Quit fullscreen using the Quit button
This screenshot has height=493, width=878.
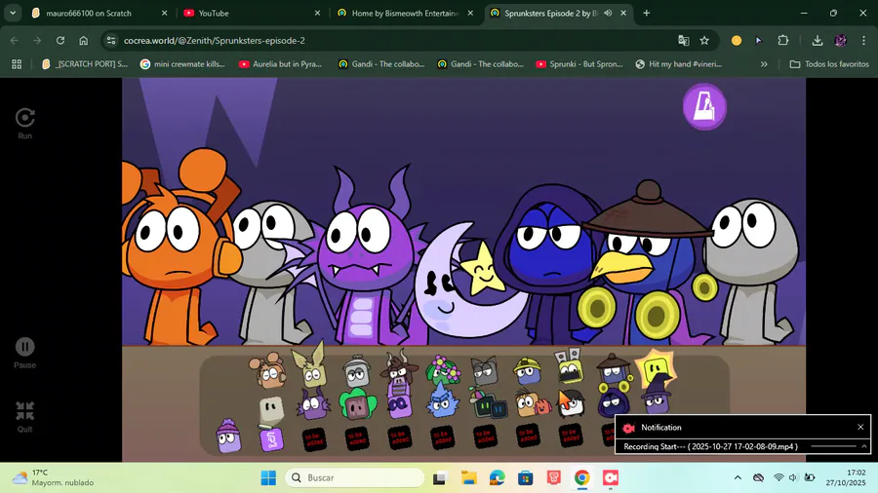[25, 411]
